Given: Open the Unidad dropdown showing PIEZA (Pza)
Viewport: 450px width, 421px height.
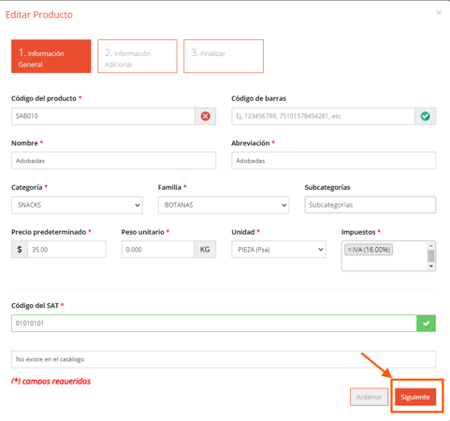Looking at the screenshot, I should point(279,250).
